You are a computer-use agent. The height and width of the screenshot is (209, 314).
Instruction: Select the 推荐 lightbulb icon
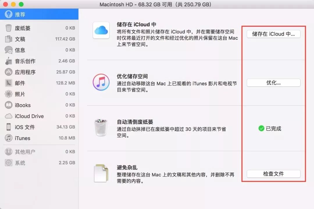[8, 14]
